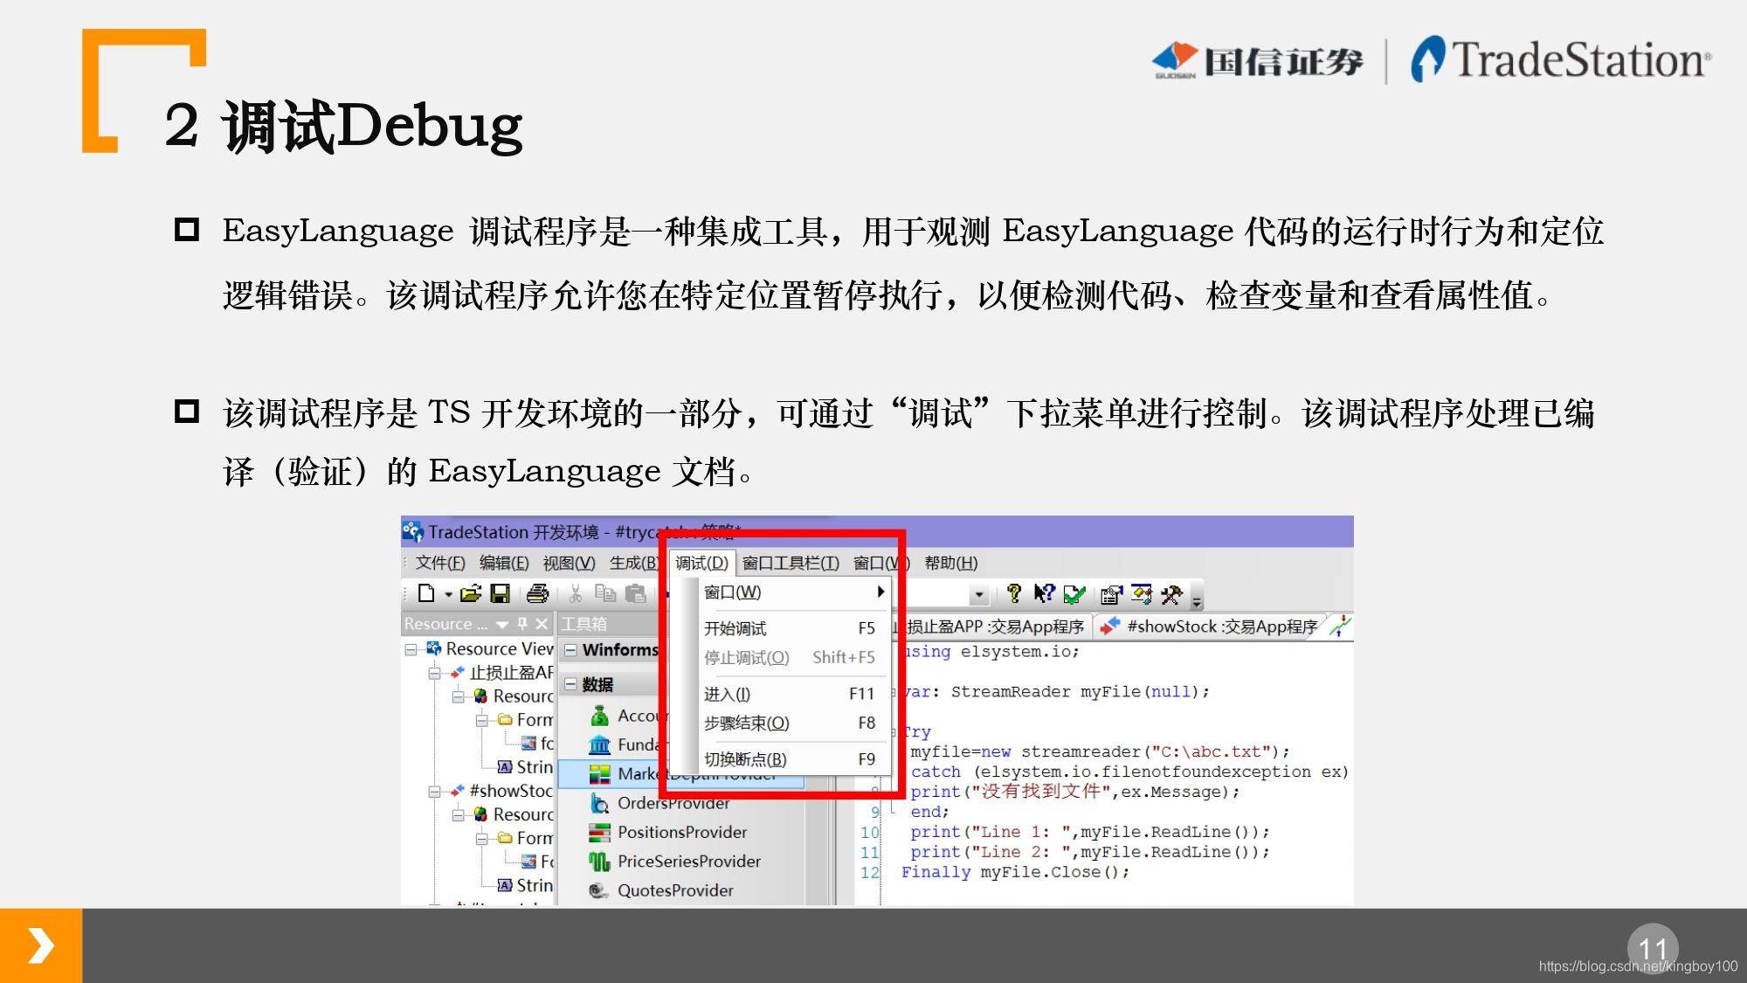Viewport: 1747px width, 983px height.
Task: Click the TradeStation development environment title icon
Action: 412,531
